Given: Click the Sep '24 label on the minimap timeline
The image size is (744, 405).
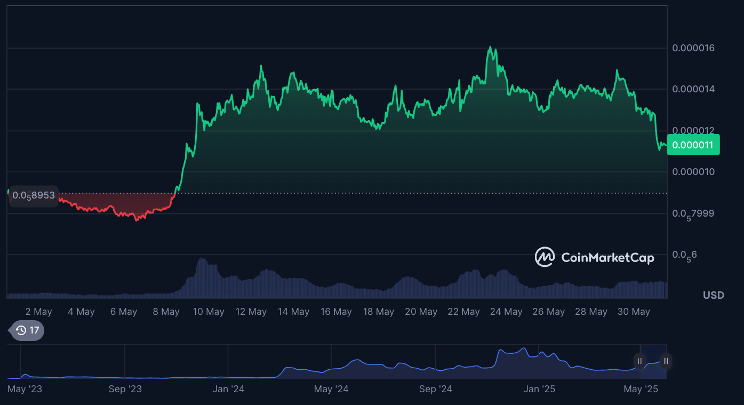Looking at the screenshot, I should (435, 389).
